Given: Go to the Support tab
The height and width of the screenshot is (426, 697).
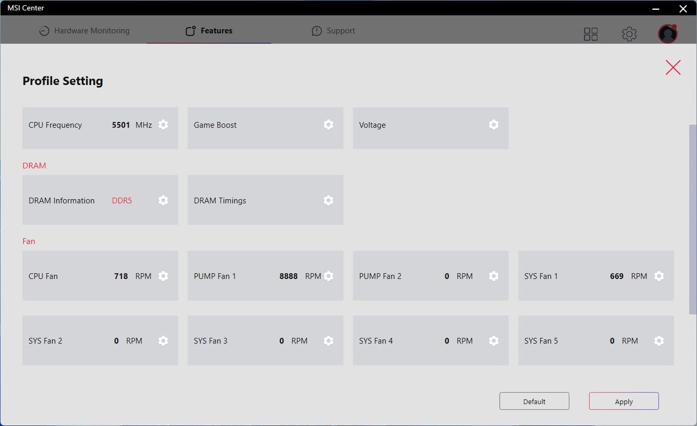Looking at the screenshot, I should click(333, 31).
